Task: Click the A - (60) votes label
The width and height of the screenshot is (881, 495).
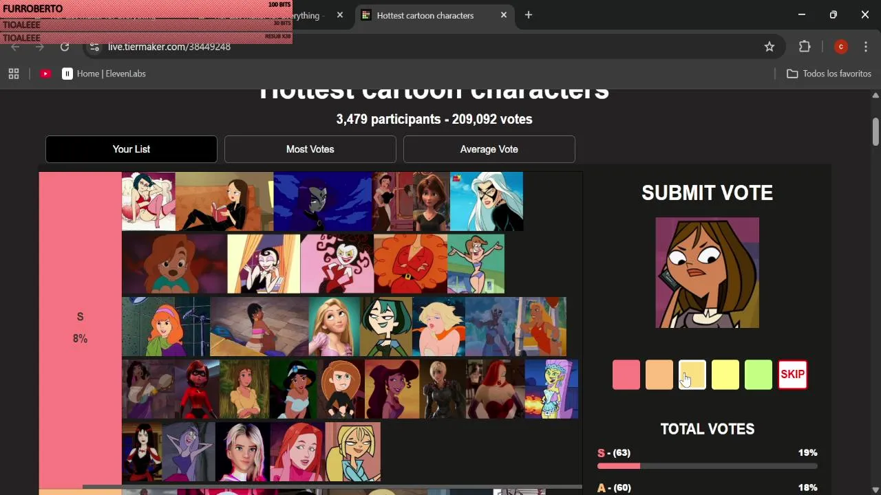Action: (x=614, y=487)
